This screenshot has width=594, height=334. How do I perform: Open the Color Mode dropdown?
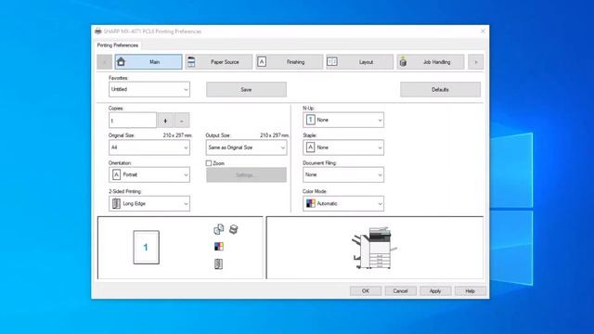(x=343, y=203)
